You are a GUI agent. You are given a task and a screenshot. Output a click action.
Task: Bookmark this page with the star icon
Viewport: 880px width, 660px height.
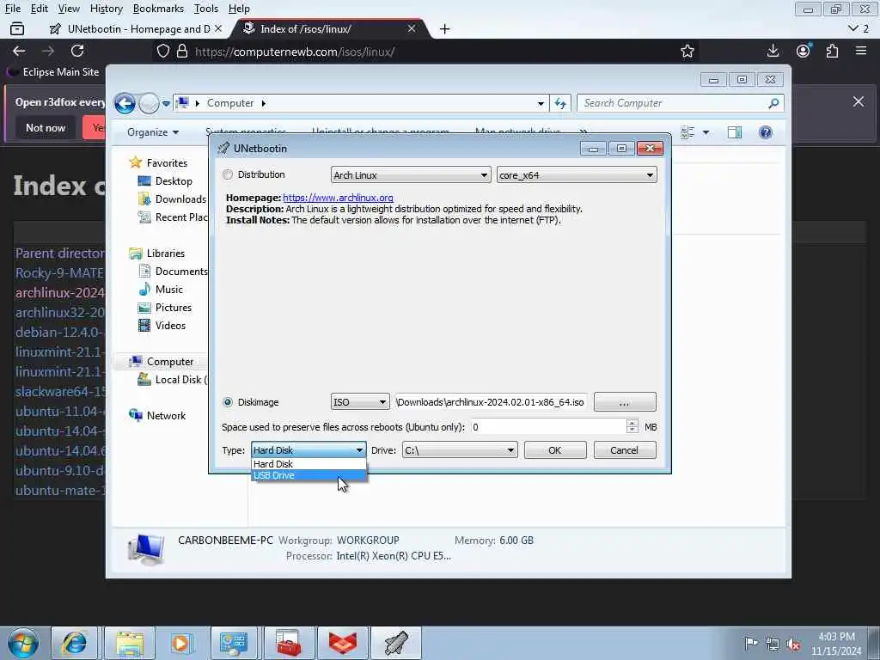coord(687,52)
